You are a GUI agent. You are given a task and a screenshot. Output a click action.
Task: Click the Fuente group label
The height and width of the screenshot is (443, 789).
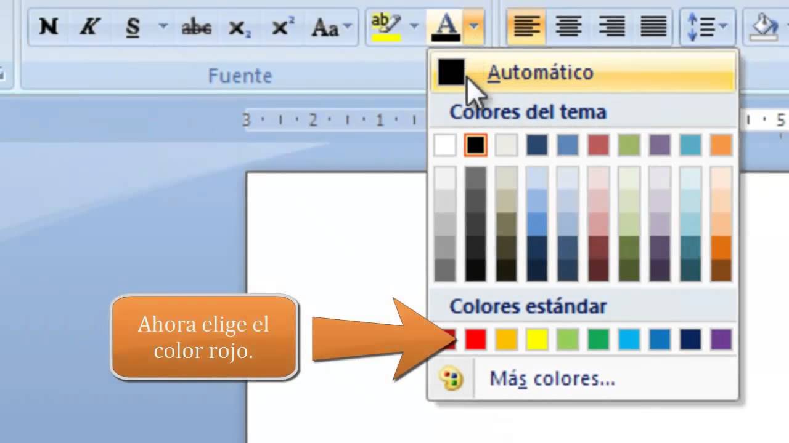point(240,76)
